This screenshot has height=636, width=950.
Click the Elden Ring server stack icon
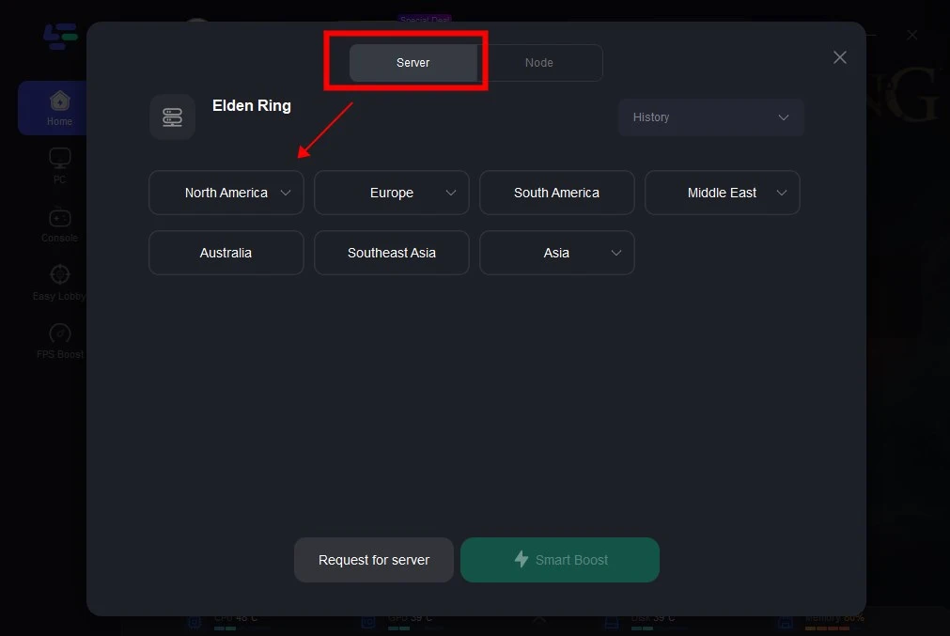pos(172,117)
